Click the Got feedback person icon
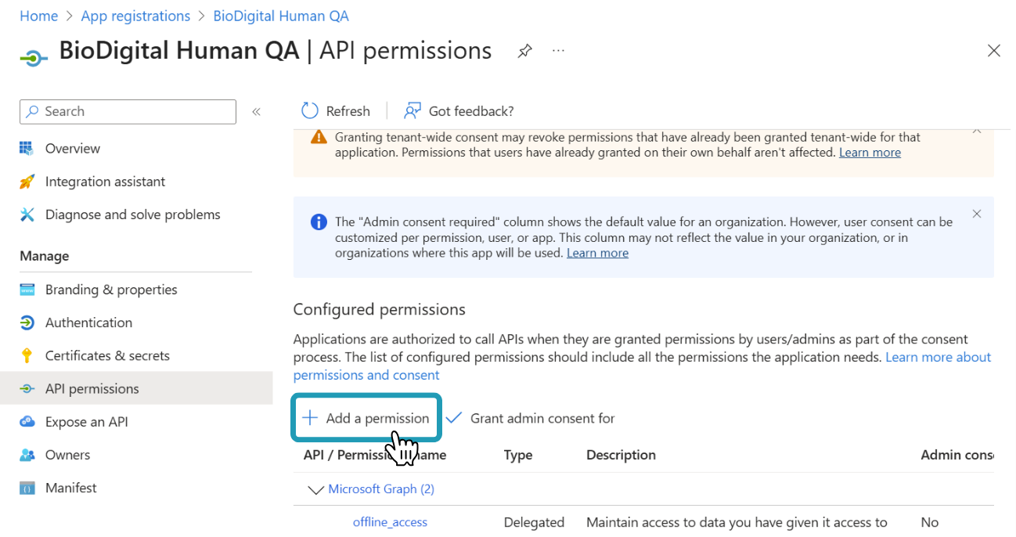The height and width of the screenshot is (537, 1016). pos(413,111)
